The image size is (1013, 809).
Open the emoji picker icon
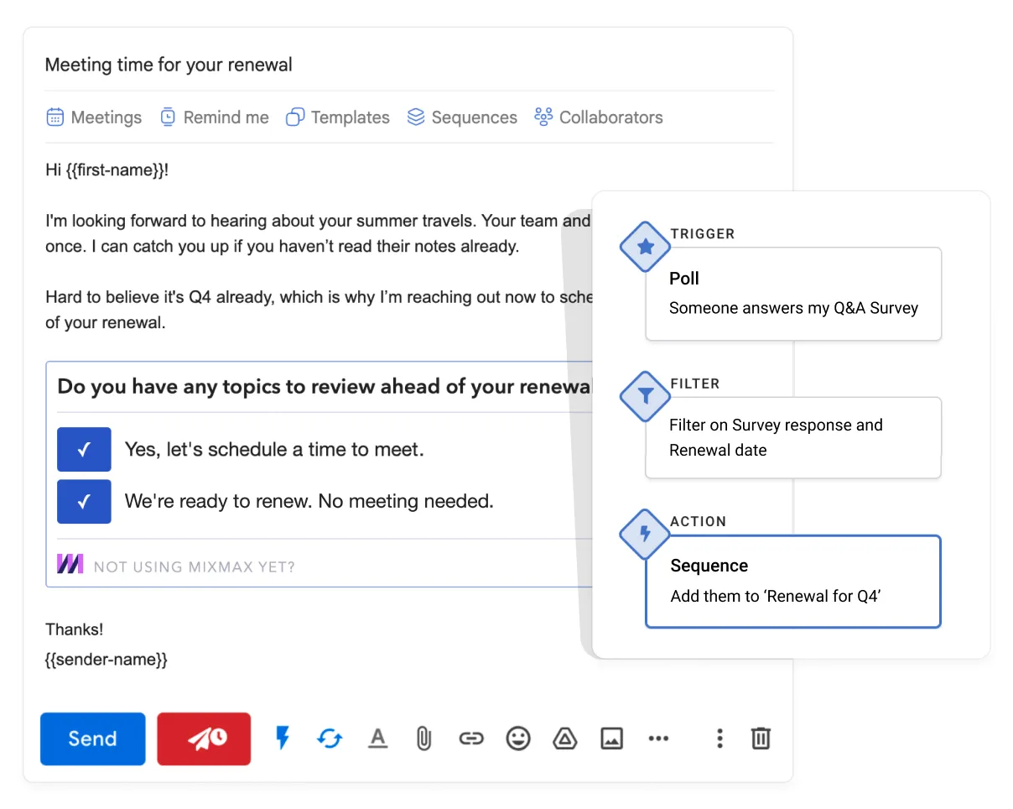(518, 739)
